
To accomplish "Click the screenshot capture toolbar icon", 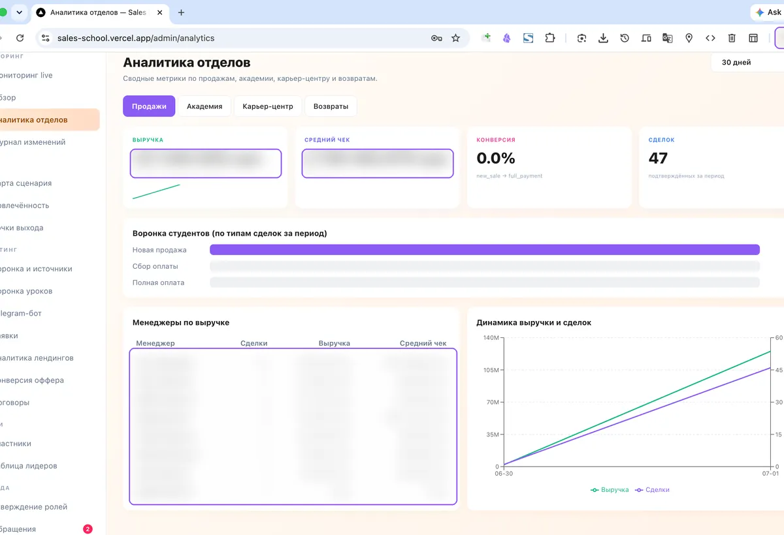I will (x=581, y=38).
